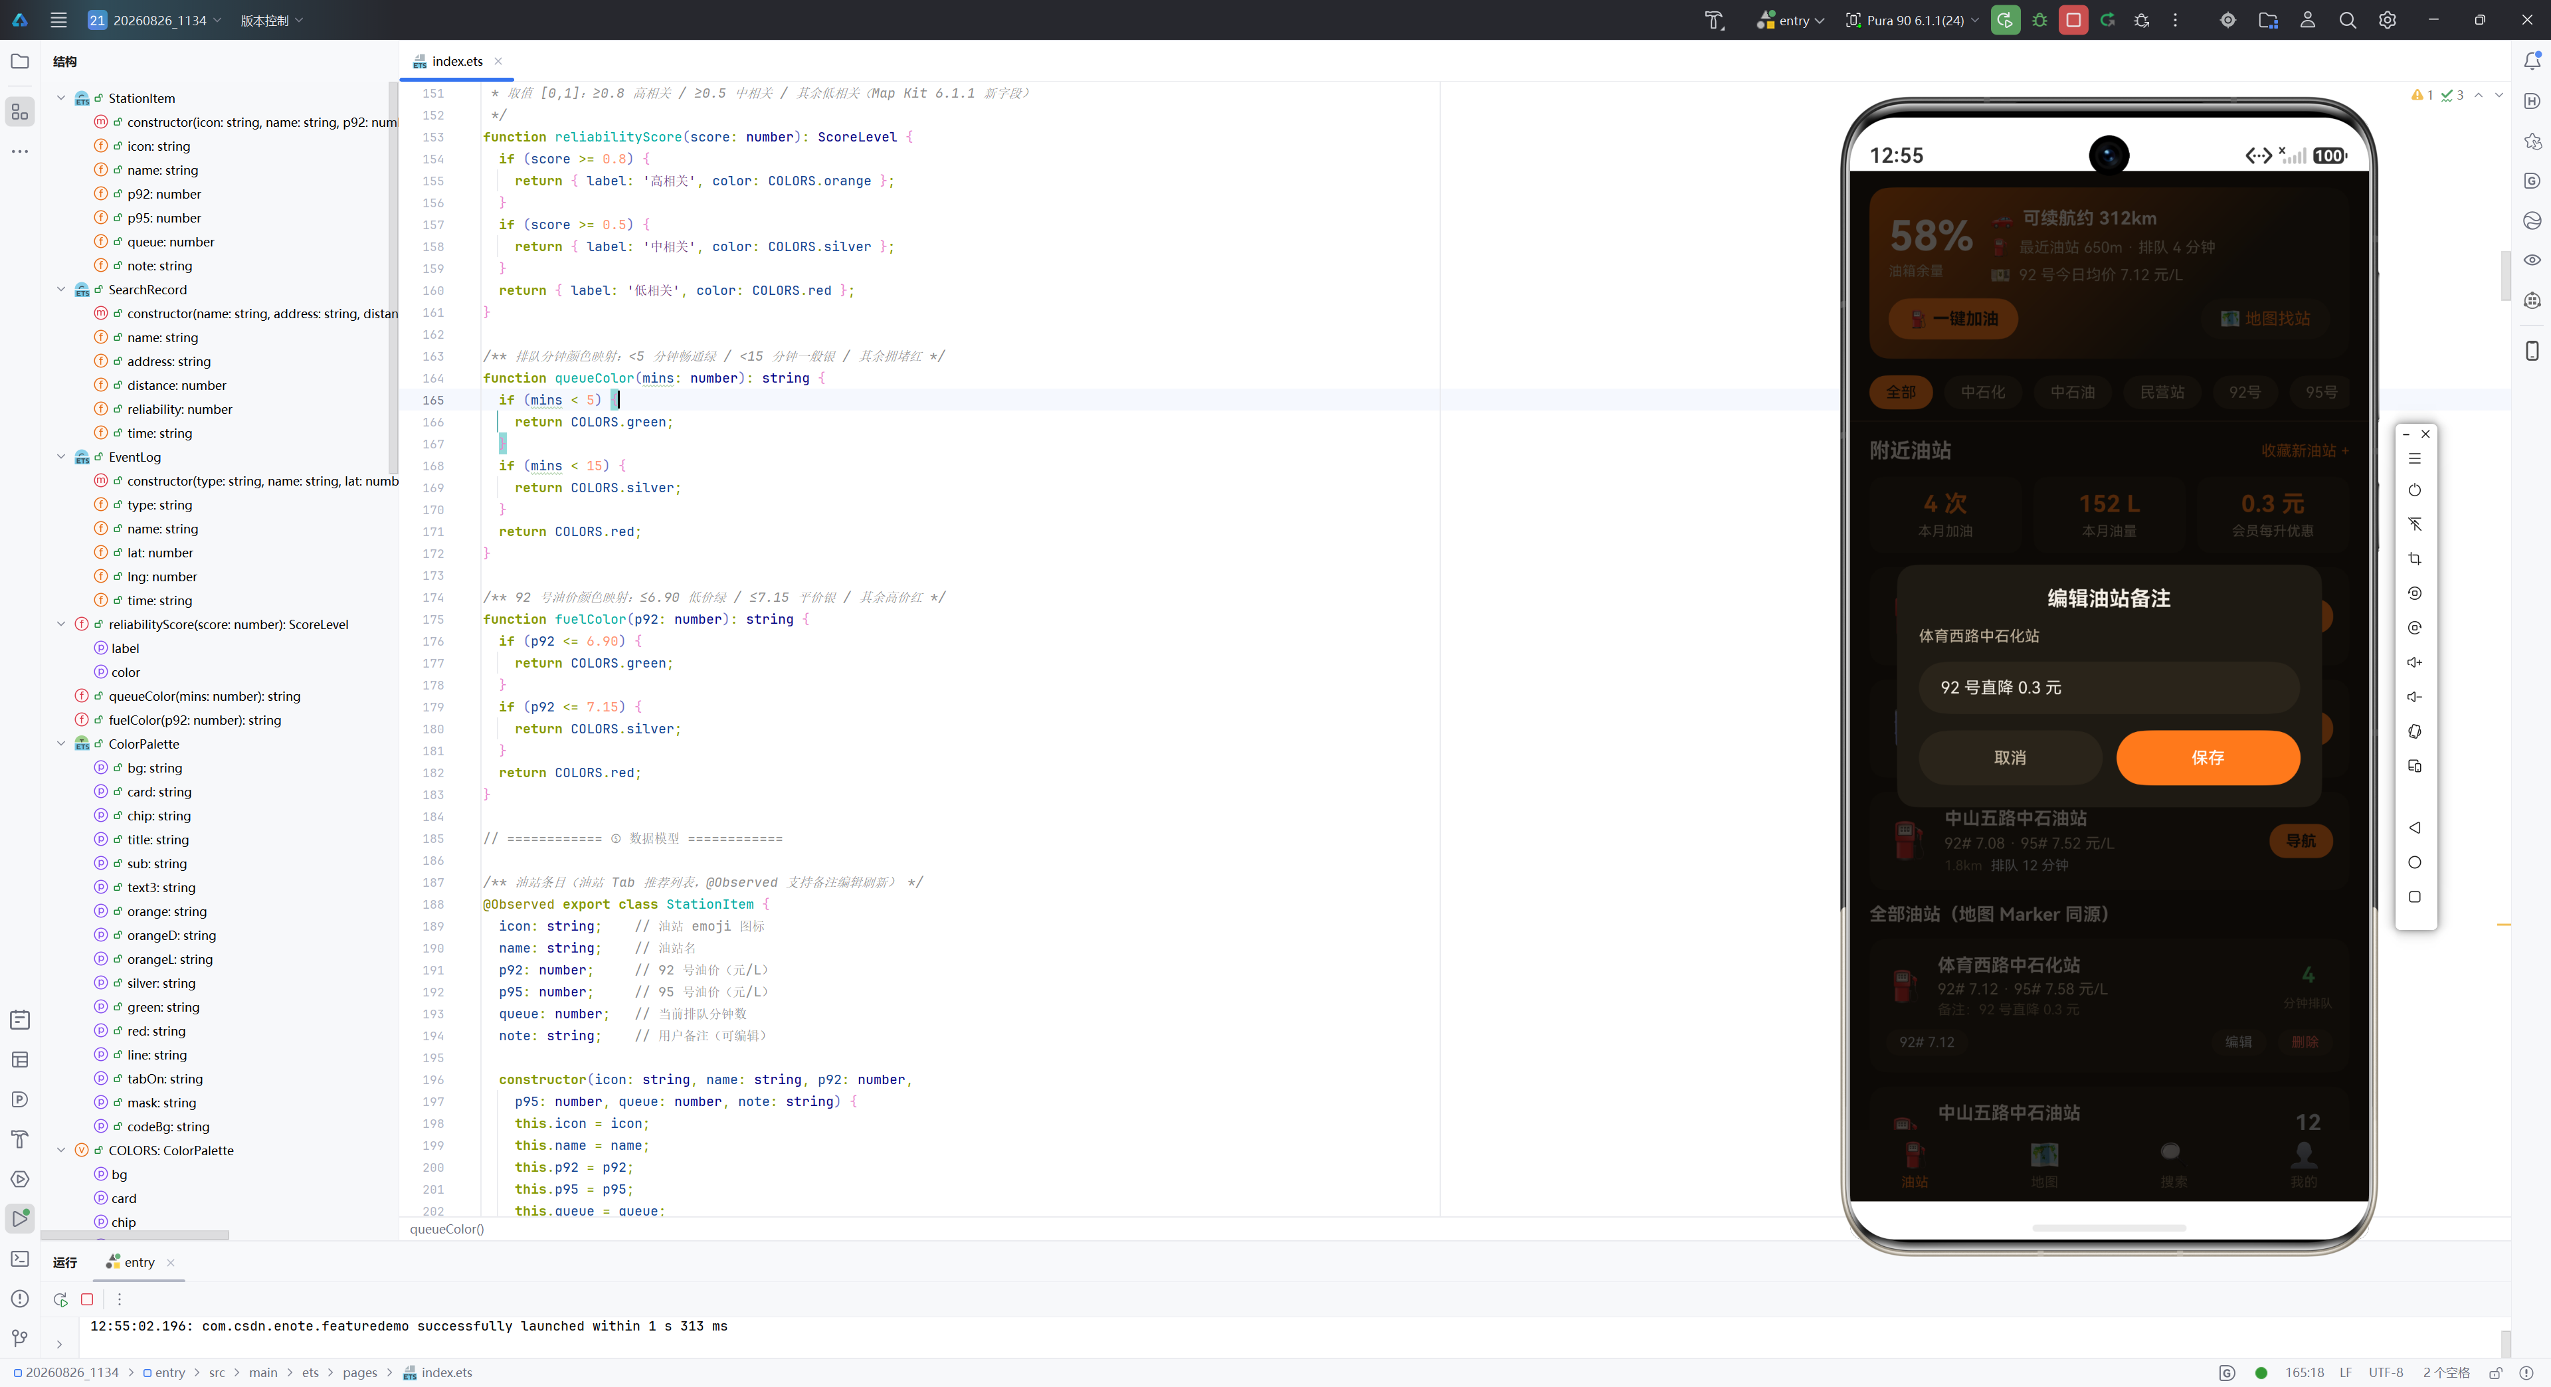The height and width of the screenshot is (1387, 2551).
Task: Click the 收藏新油站 + link
Action: point(2305,450)
